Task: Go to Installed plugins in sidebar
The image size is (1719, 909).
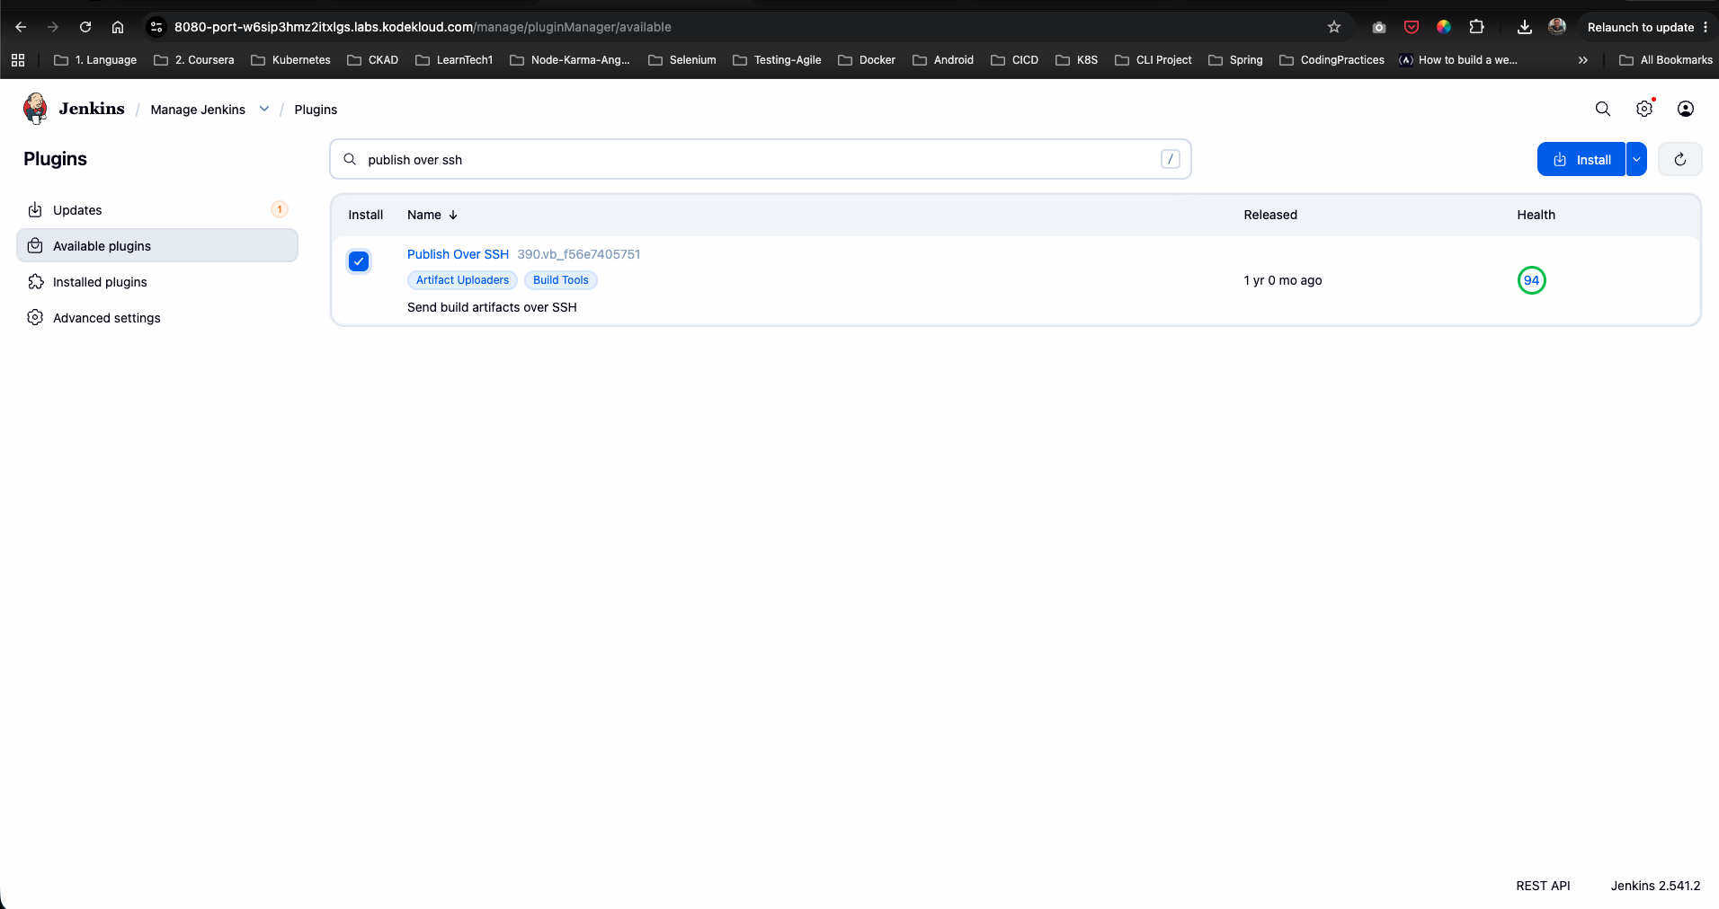Action: click(x=157, y=281)
